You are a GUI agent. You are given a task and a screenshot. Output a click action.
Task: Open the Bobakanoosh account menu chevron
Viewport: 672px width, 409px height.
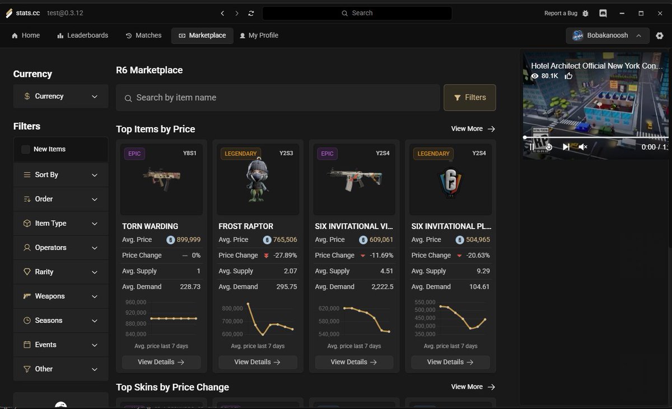pos(638,36)
